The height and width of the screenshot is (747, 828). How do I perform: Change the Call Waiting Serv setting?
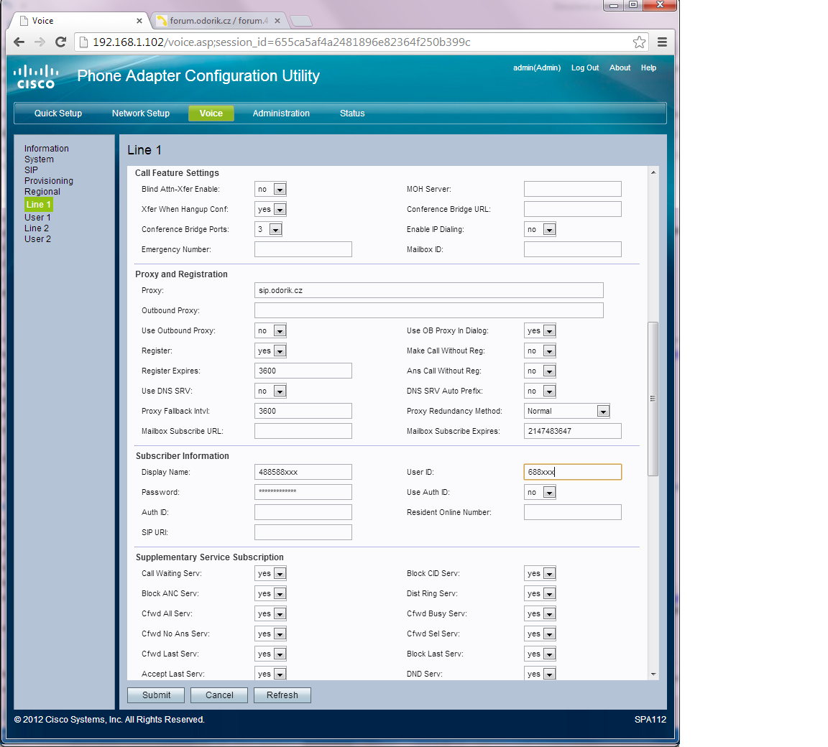[270, 574]
